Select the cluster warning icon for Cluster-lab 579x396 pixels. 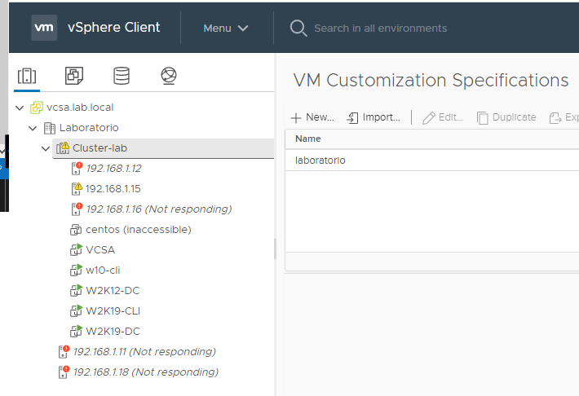click(63, 148)
